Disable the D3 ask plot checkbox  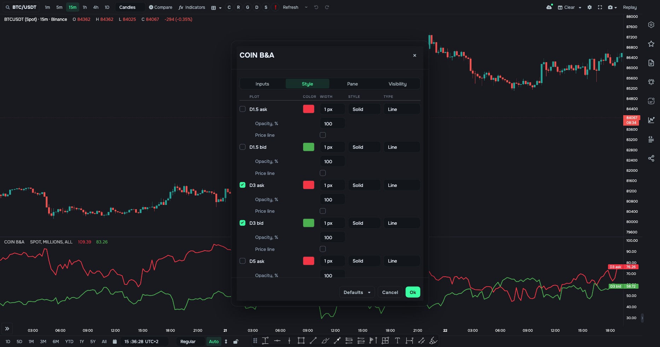tap(242, 185)
